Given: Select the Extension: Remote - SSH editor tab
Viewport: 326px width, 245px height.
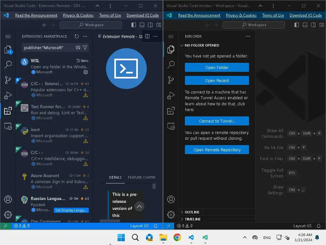Looking at the screenshot, I should tap(120, 36).
